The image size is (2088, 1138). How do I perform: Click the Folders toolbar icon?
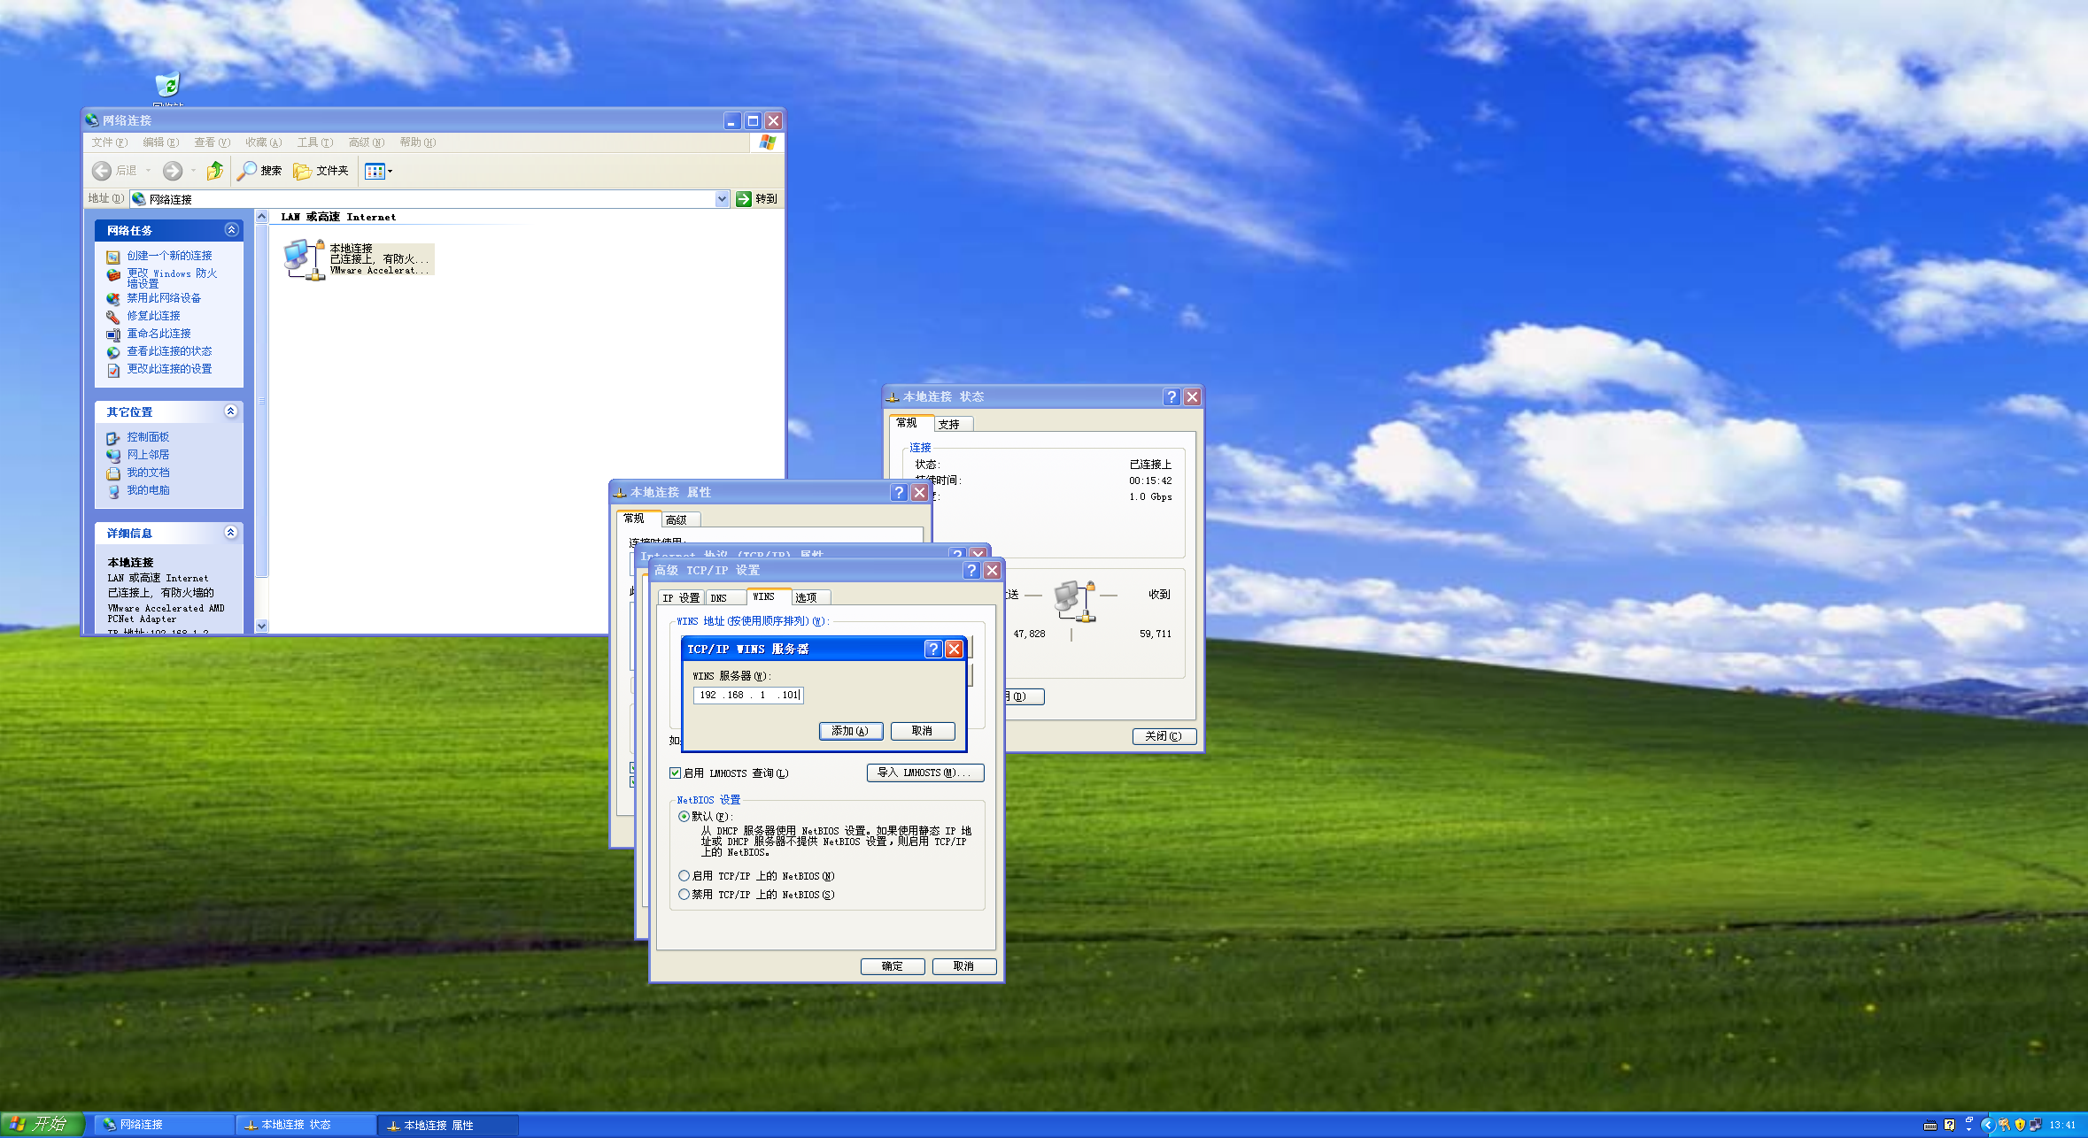click(303, 171)
